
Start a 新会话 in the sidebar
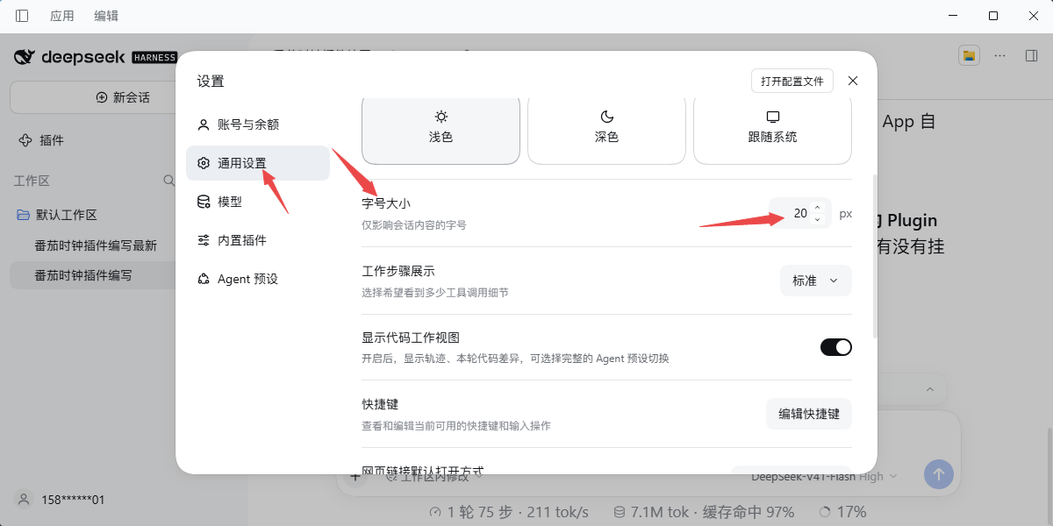pos(123,97)
